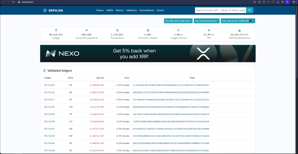Screen dimensions: 298x154
Task: Click the XRPSCAN brand name link
Action: [x=56, y=10]
